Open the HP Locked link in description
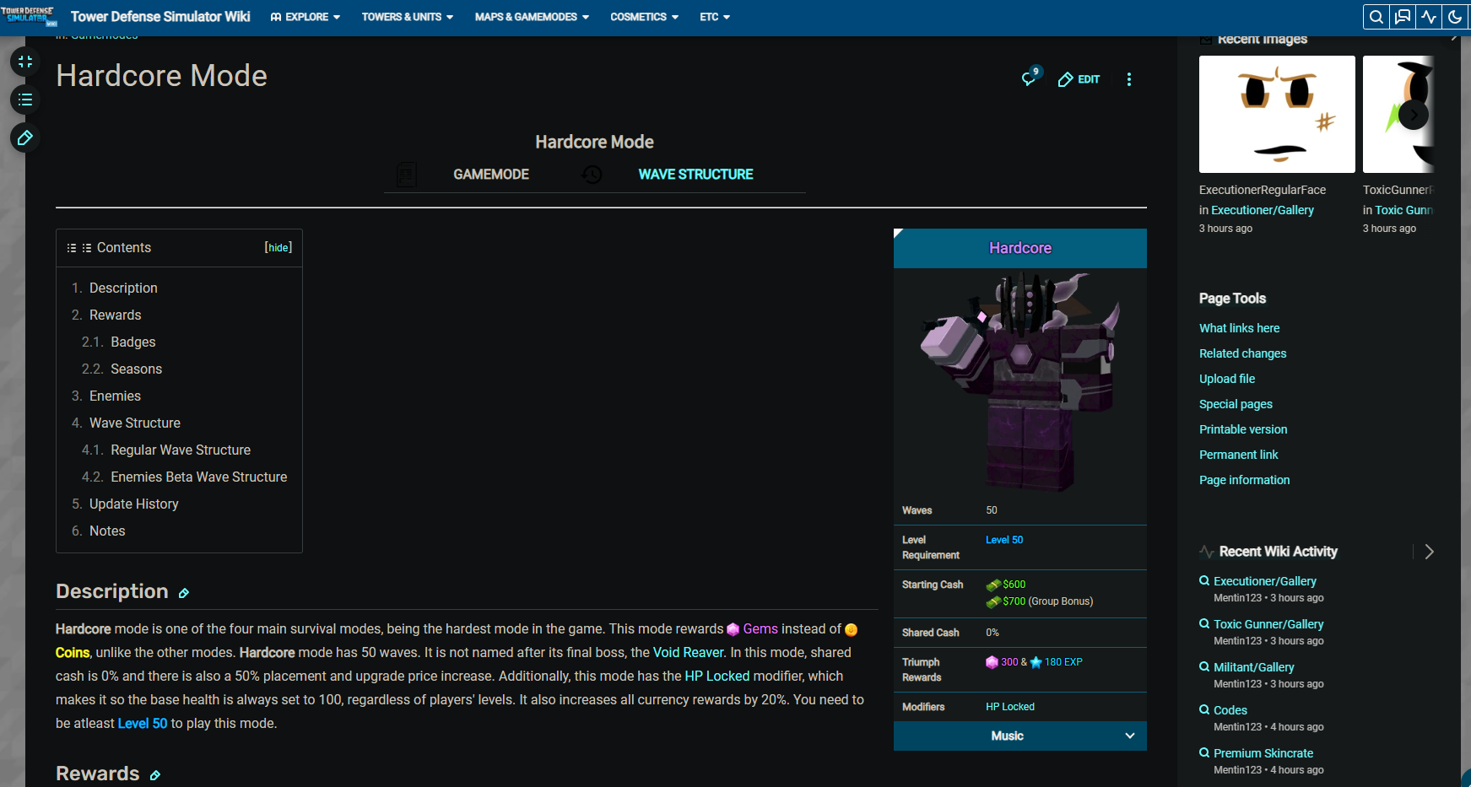 pyautogui.click(x=717, y=676)
